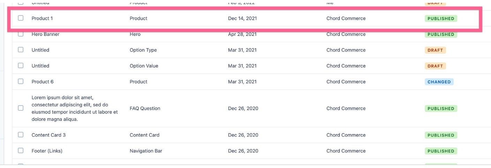Screen dimensions: 491x168
Task: Click the Changed status badge on Product 6
Action: [439, 82]
